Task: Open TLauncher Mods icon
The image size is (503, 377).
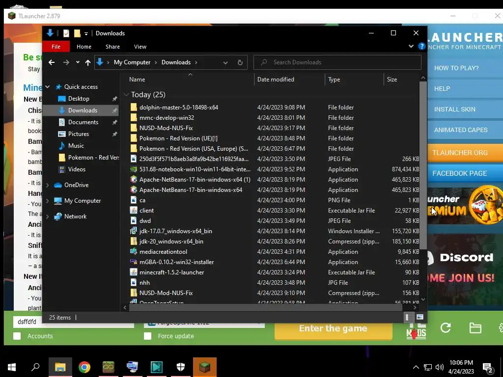Action: [x=416, y=331]
